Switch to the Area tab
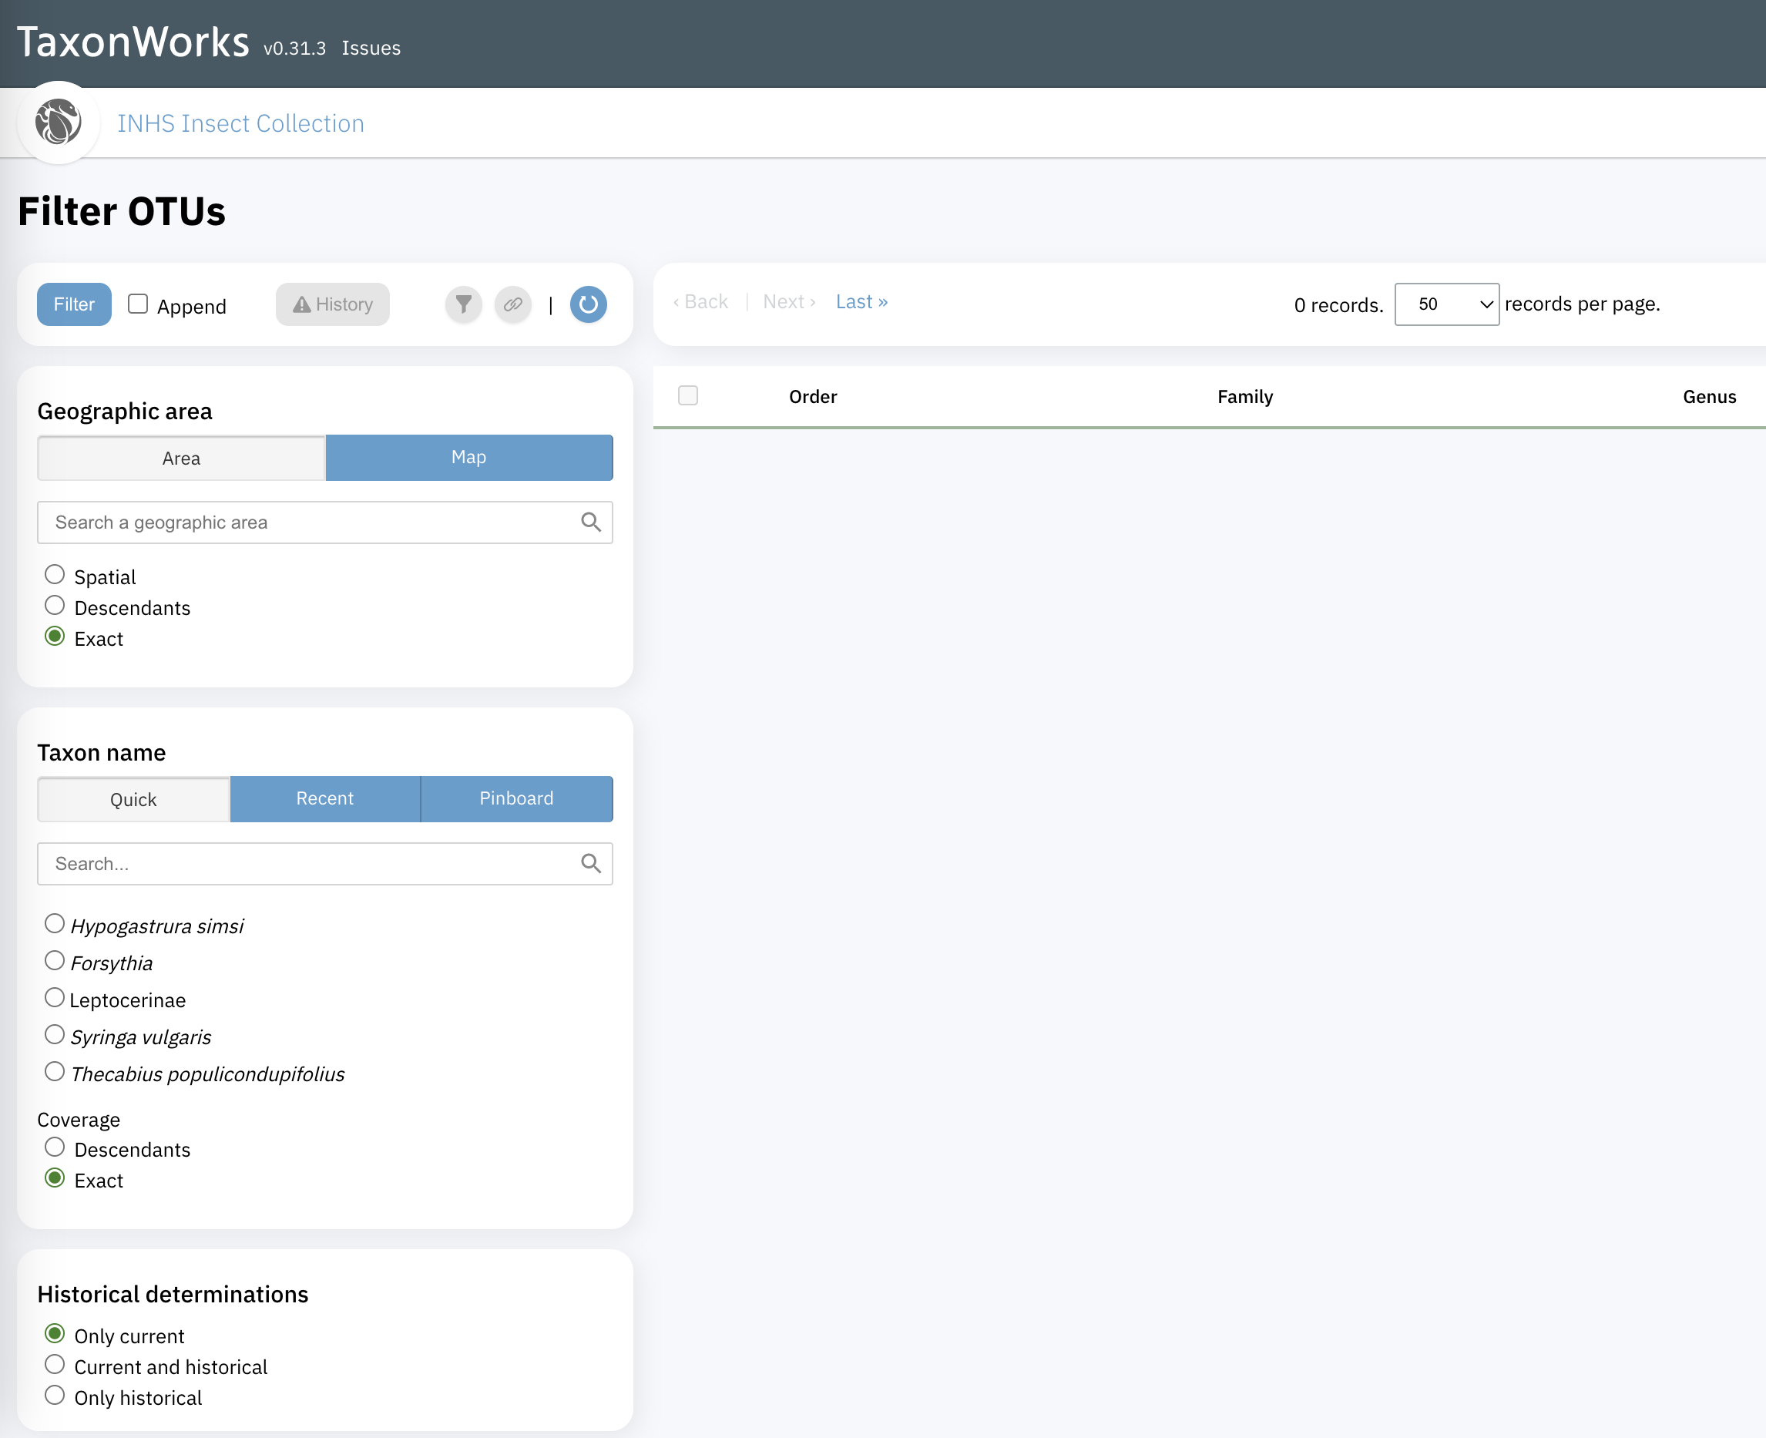This screenshot has width=1766, height=1438. pyautogui.click(x=180, y=457)
